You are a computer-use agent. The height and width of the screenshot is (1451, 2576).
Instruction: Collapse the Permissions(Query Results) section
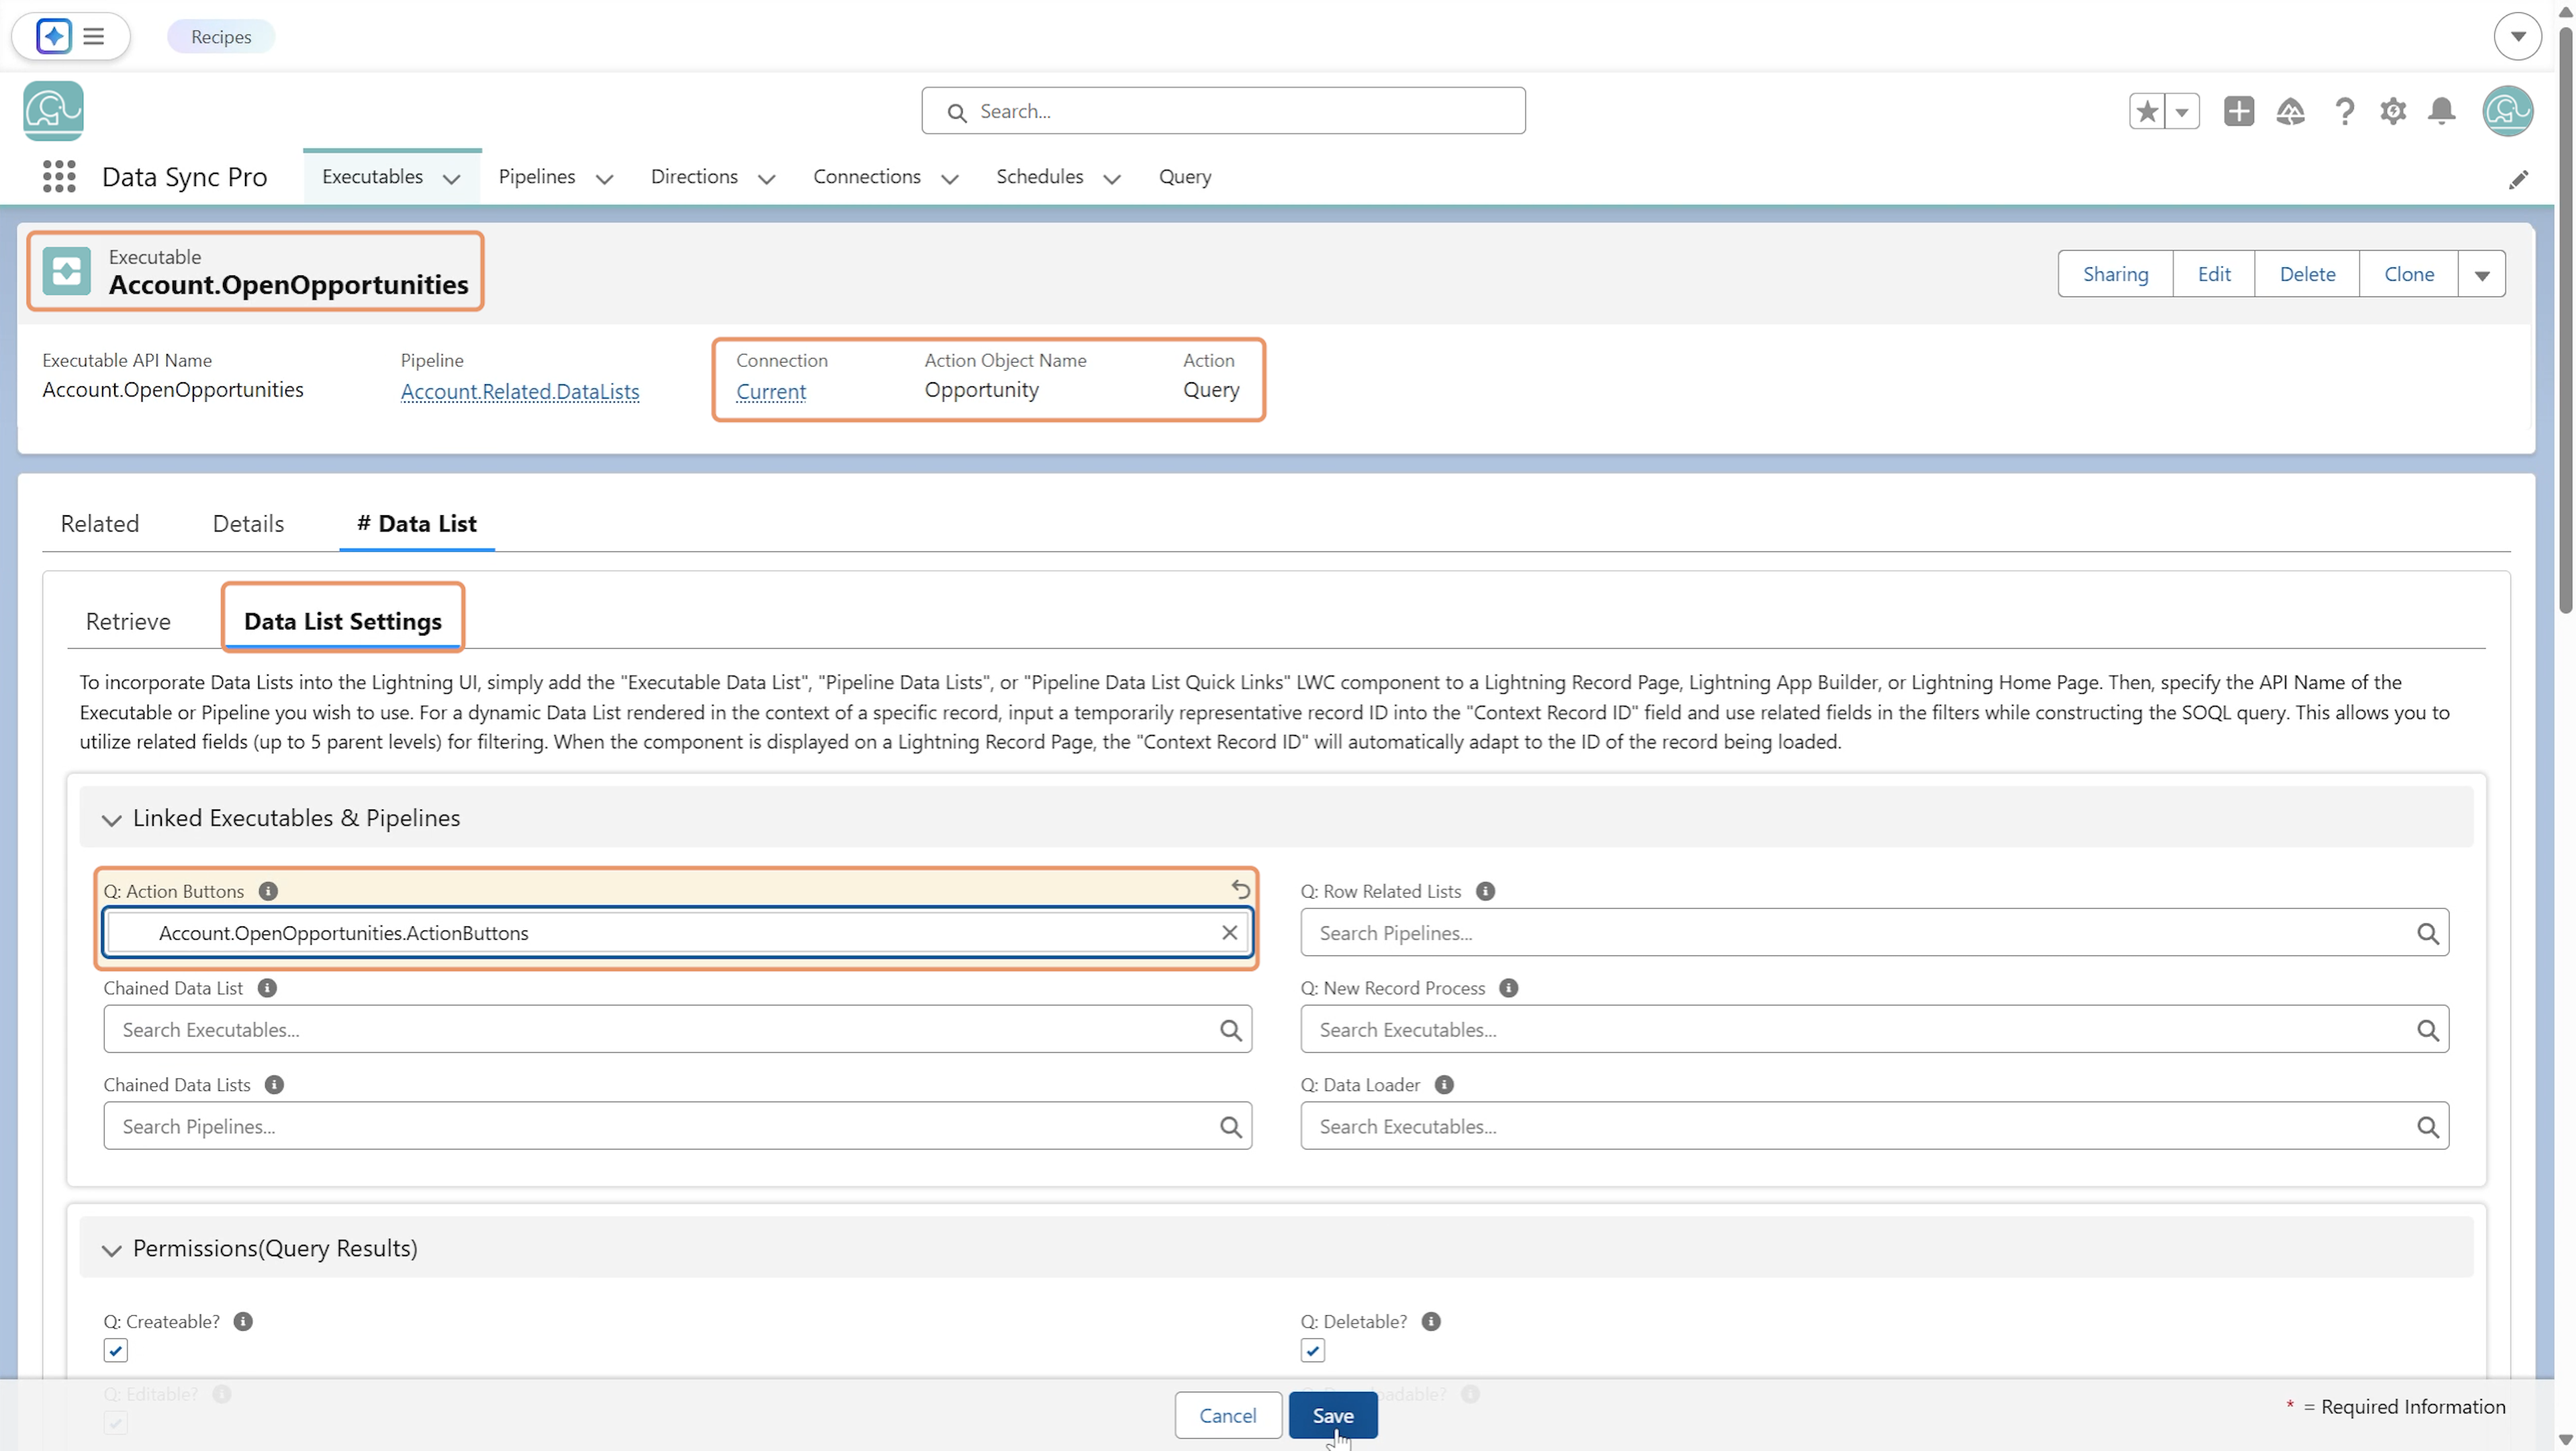click(x=111, y=1250)
